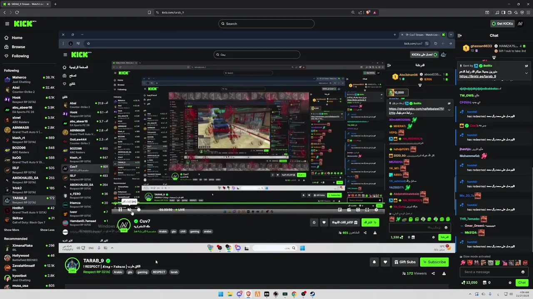Open File Explorer from taskbar
533x299 pixels.
(x=230, y=294)
